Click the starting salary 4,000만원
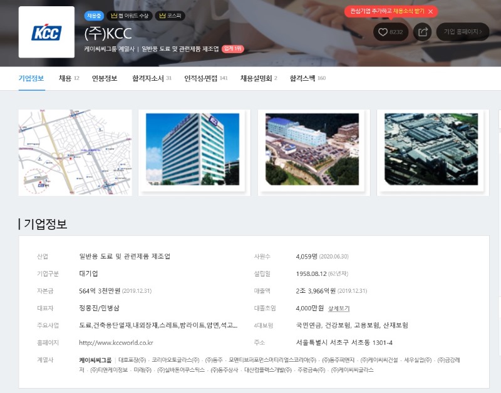 pos(310,308)
